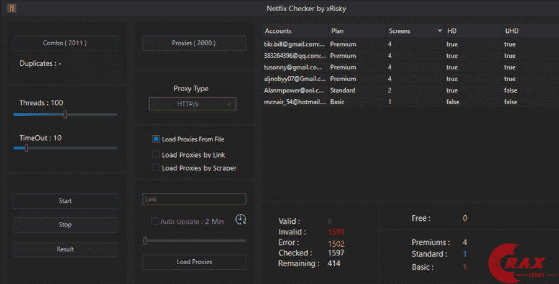This screenshot has width=559, height=284.
Task: Click the Threads slider handle
Action: point(65,114)
